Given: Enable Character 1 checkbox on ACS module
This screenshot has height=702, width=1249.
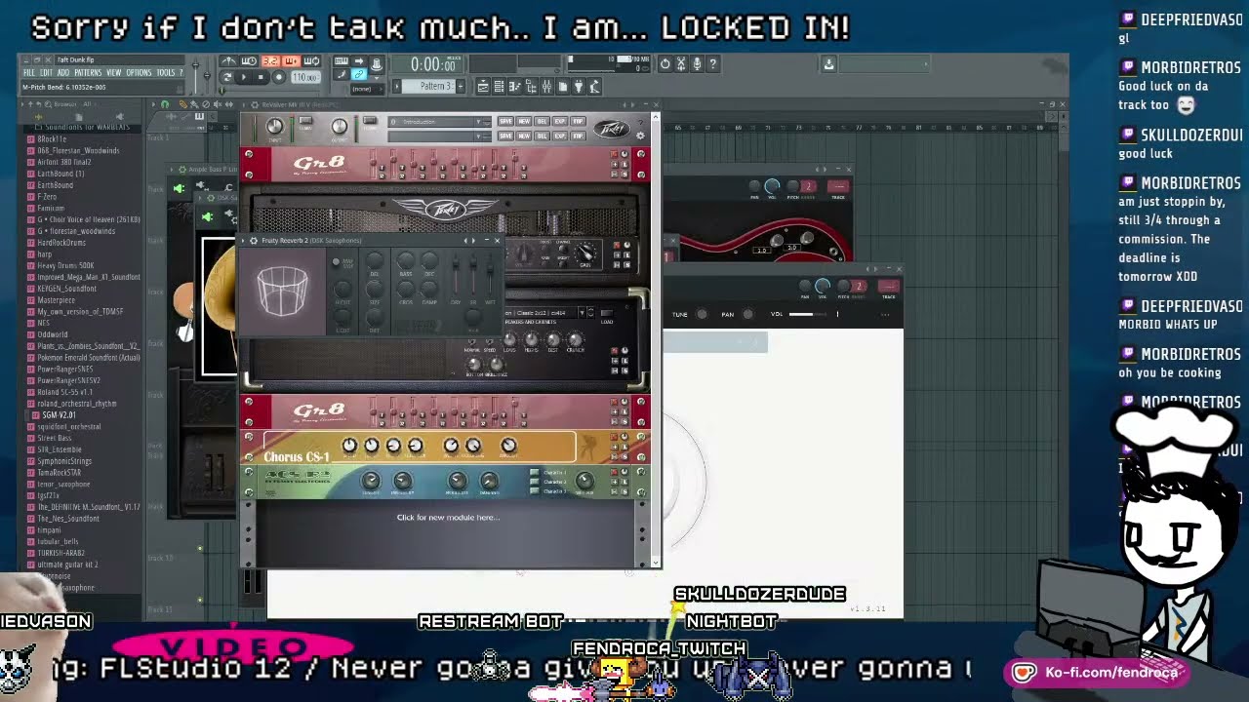Looking at the screenshot, I should (534, 472).
